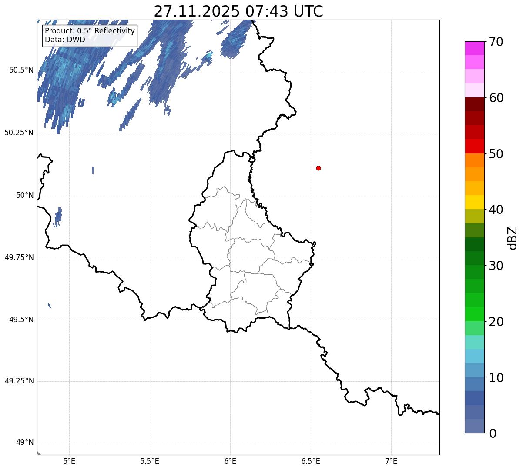Click the 6°E longitude label

point(230,461)
